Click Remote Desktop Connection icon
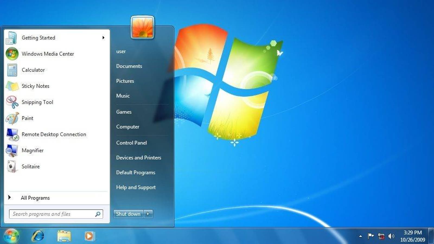This screenshot has height=244, width=434. pos(12,134)
